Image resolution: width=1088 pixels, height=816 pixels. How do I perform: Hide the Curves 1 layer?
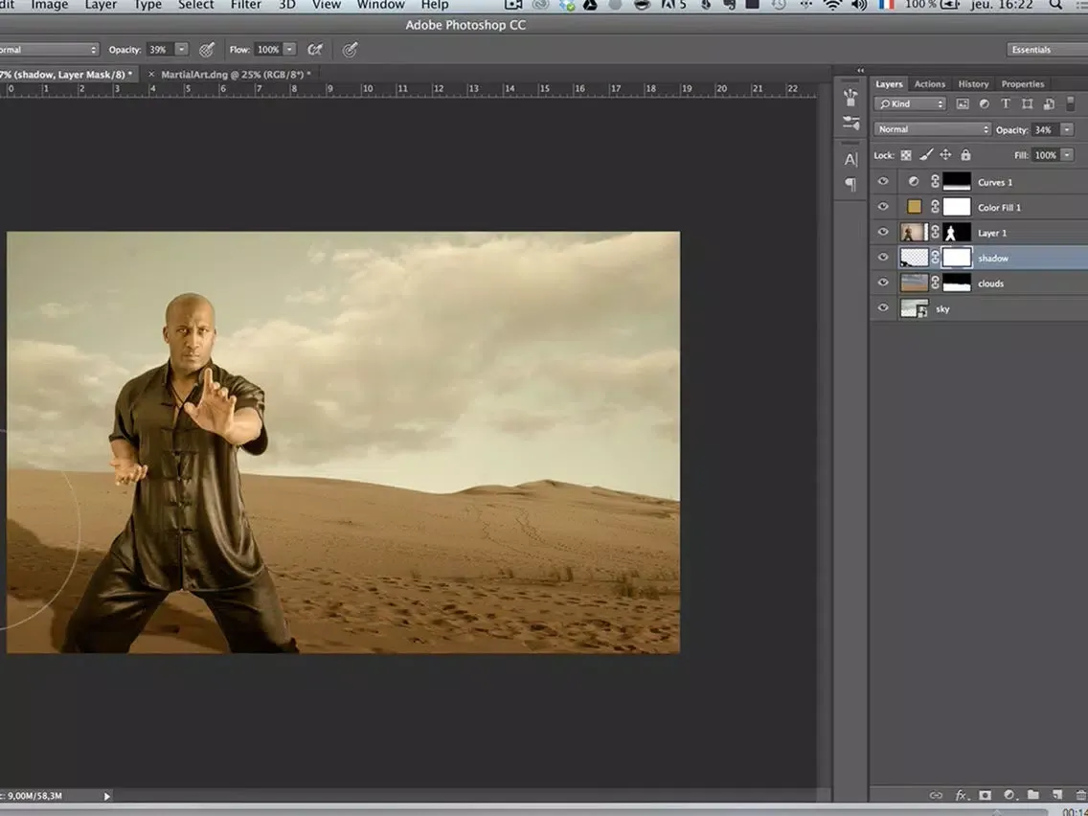click(x=883, y=181)
